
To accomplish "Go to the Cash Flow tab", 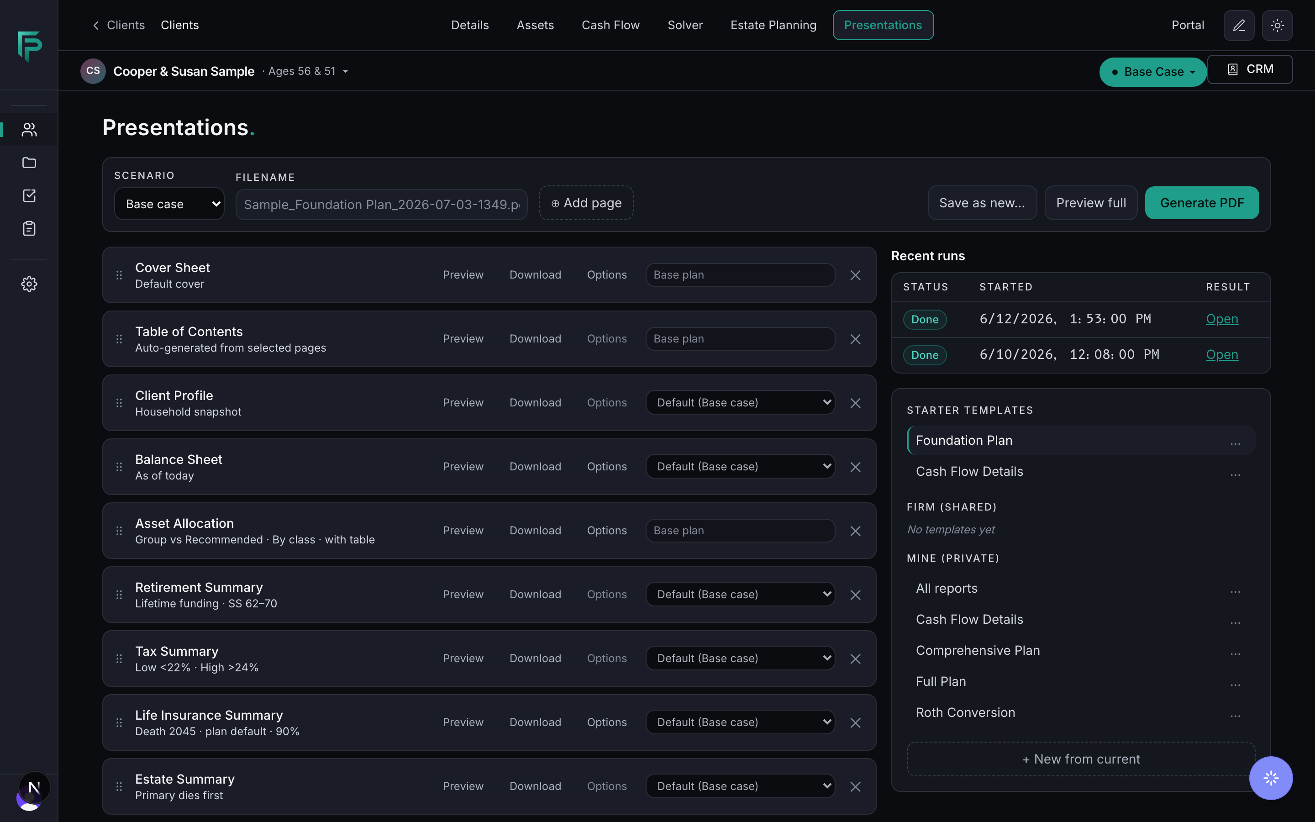I will [610, 25].
